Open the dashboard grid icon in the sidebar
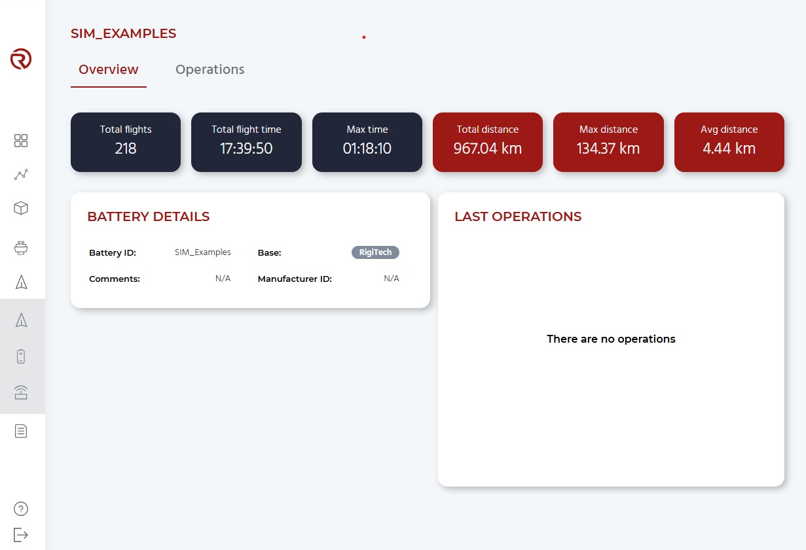The image size is (806, 550). click(x=21, y=141)
